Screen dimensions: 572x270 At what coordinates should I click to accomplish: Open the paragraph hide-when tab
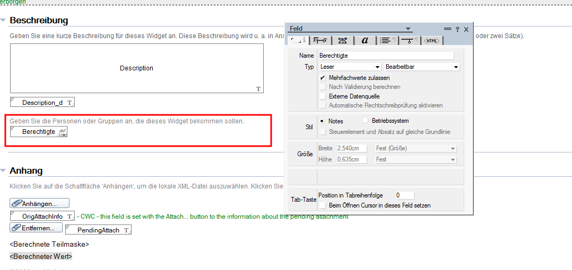pyautogui.click(x=409, y=40)
